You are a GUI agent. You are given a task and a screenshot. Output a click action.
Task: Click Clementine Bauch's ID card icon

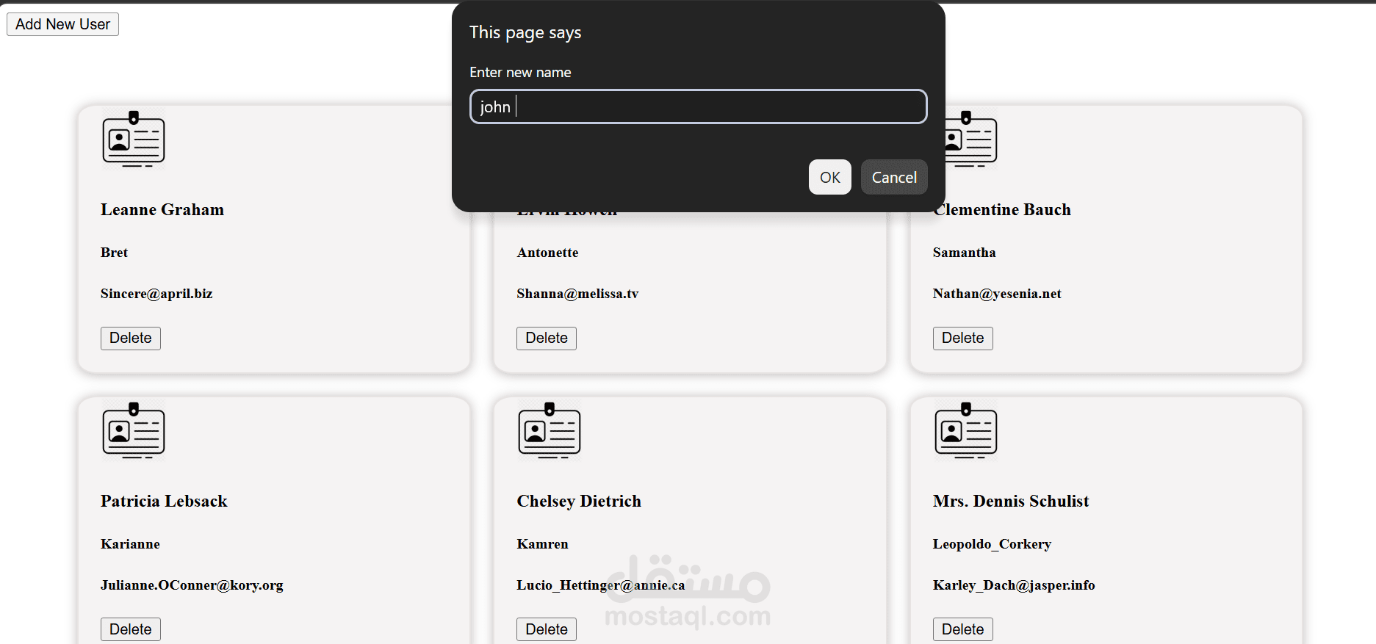(970, 139)
